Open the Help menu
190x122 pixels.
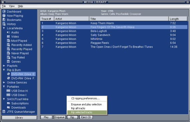[x=20, y=6]
